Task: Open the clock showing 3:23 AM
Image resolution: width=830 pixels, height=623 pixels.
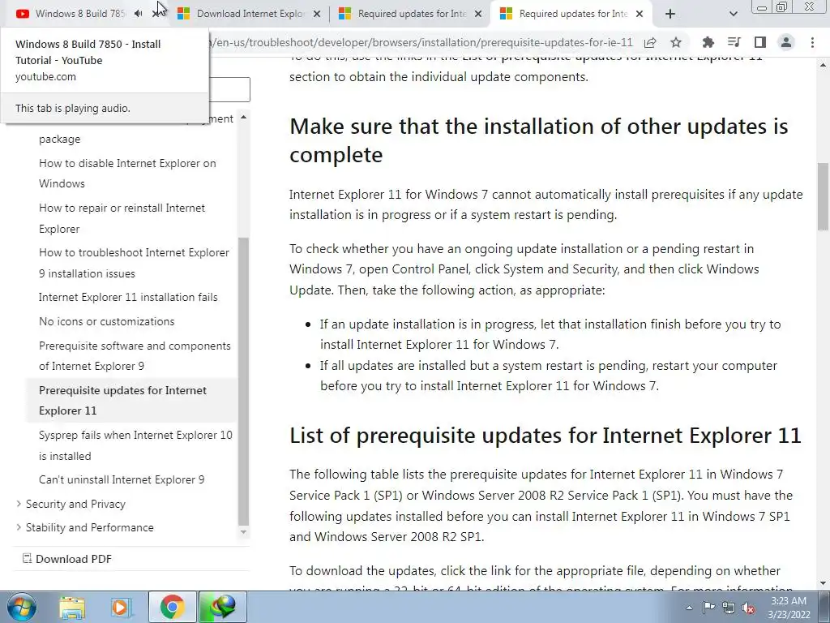Action: (789, 608)
